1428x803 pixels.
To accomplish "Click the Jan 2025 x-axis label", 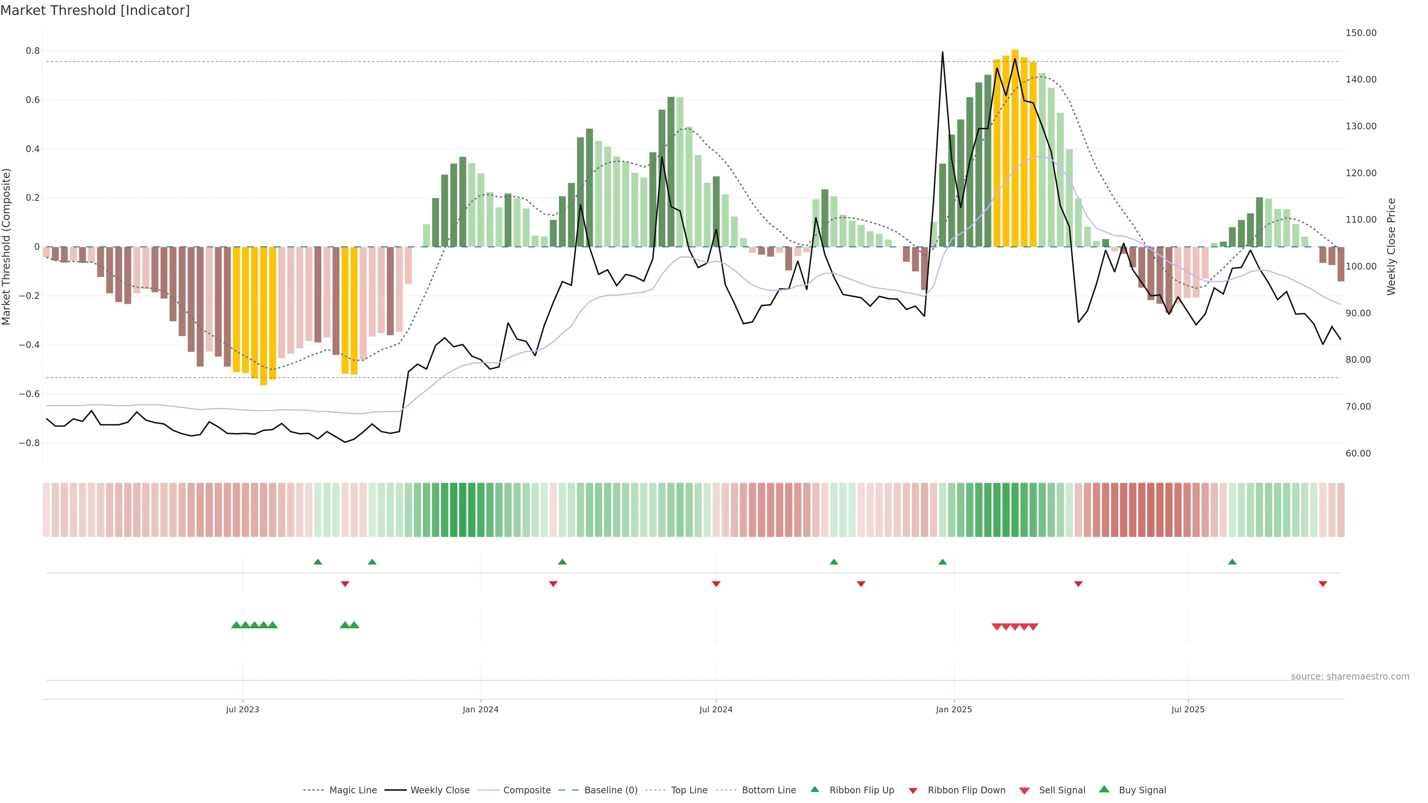I will pos(953,709).
